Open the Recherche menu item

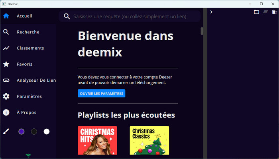28,32
